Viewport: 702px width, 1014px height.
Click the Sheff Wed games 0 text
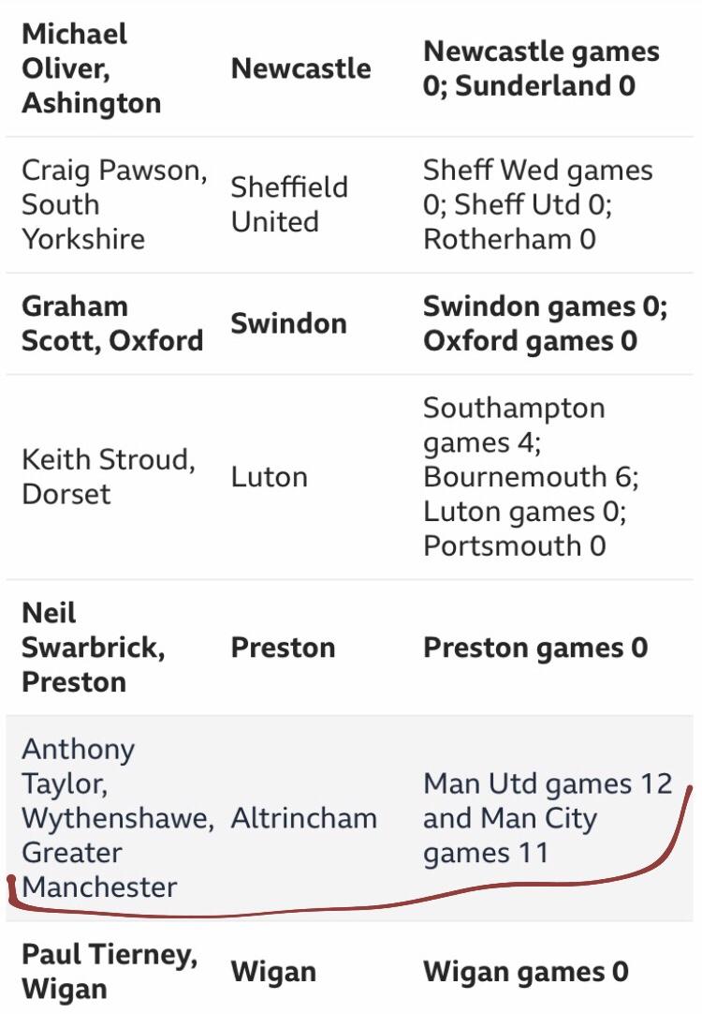tap(537, 187)
